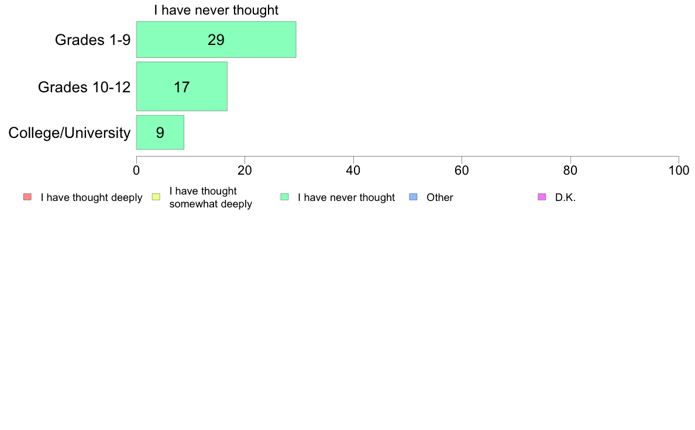Select the Grades 10-12 bar
Viewport: 695px width, 430px height.
pos(182,86)
